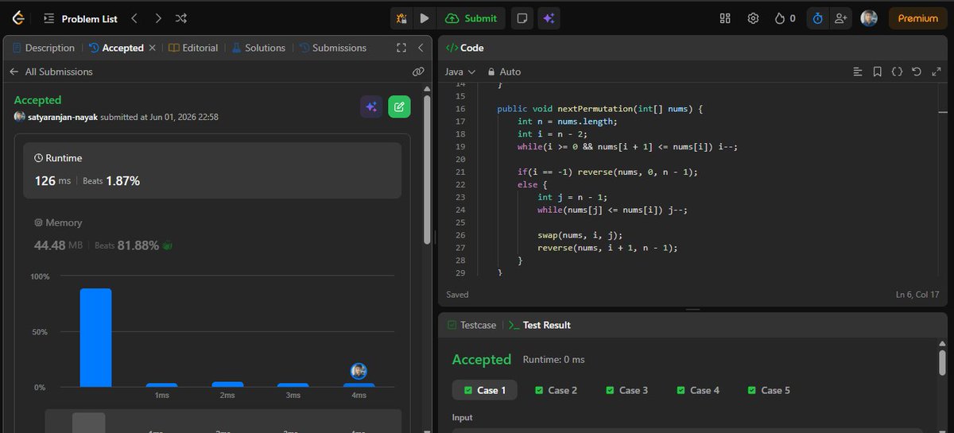
Task: Select Case 4
Action: 697,390
